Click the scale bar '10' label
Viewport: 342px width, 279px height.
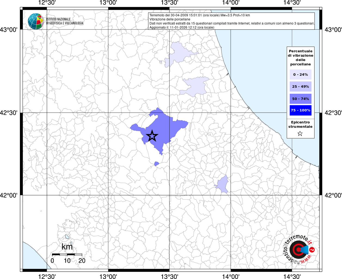coord(67,260)
